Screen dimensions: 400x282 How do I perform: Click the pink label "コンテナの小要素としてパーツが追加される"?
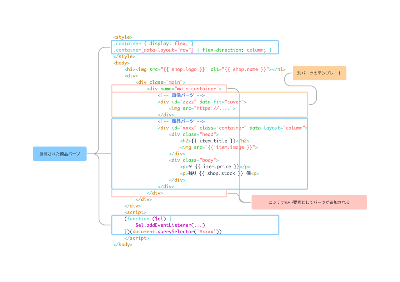pos(309,202)
